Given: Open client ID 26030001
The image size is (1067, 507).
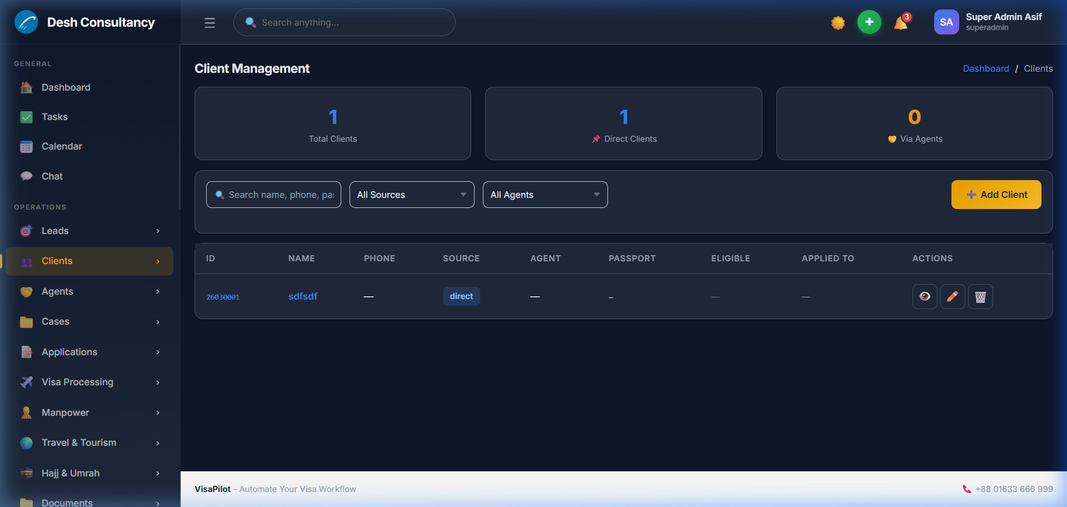Looking at the screenshot, I should tap(223, 297).
